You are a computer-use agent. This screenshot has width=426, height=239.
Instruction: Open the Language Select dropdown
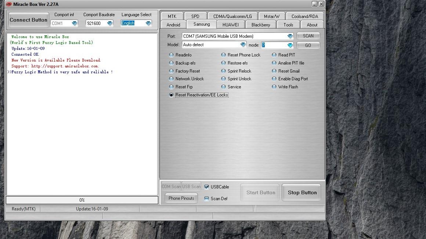click(148, 23)
